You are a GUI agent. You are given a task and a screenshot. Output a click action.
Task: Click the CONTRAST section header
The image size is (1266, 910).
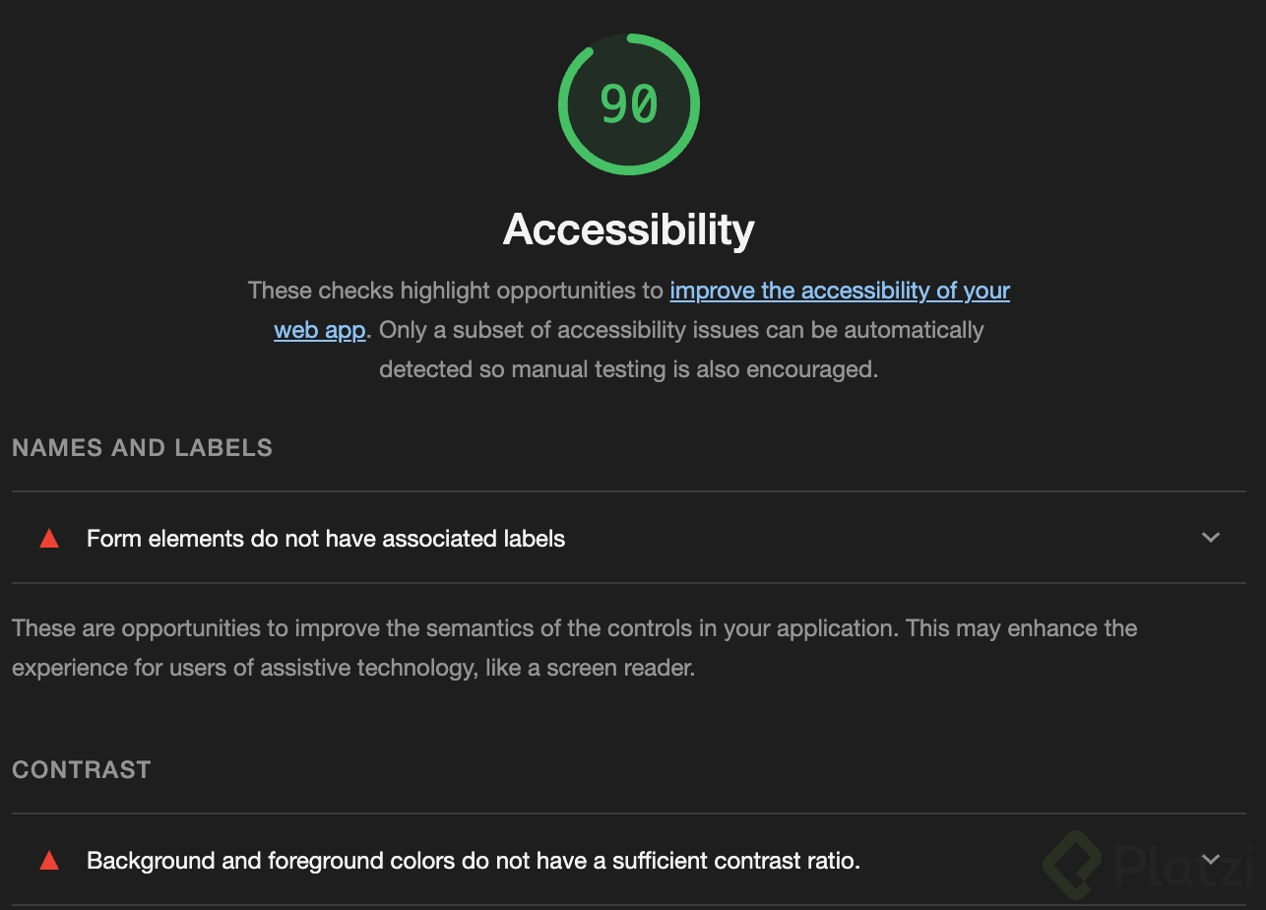click(x=82, y=770)
